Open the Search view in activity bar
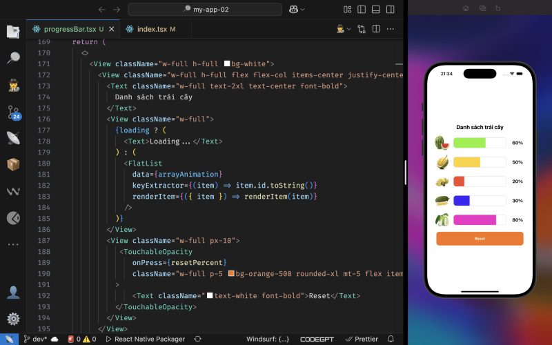The height and width of the screenshot is (345, 552). point(13,58)
